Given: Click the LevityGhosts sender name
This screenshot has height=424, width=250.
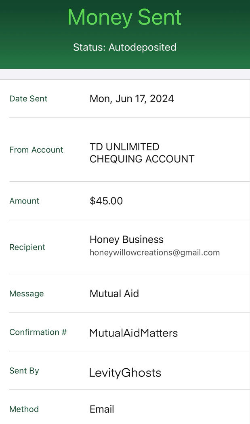Looking at the screenshot, I should click(x=125, y=373).
